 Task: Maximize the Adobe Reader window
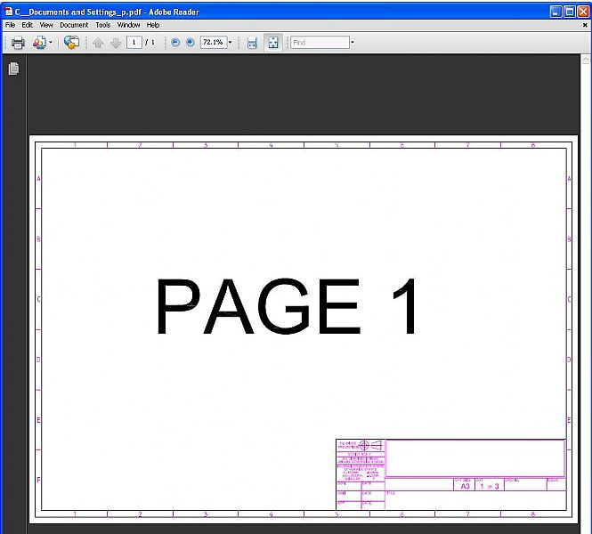[x=570, y=12]
